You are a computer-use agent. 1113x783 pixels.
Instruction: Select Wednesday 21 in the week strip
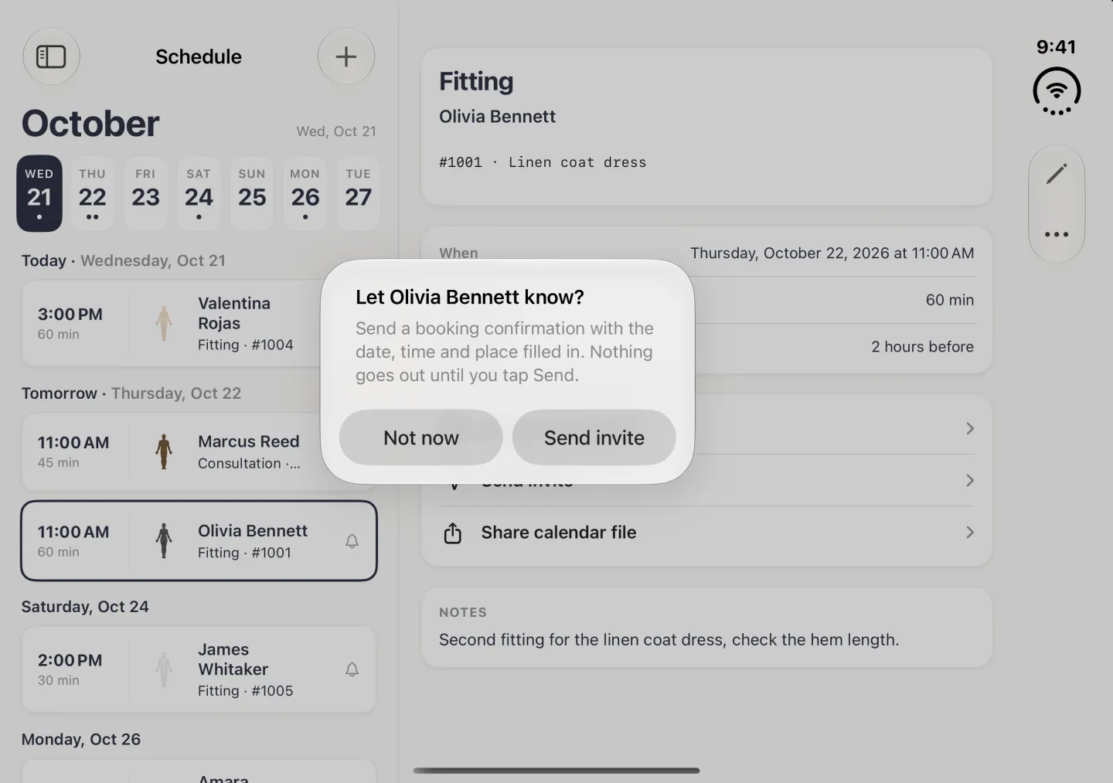[39, 193]
